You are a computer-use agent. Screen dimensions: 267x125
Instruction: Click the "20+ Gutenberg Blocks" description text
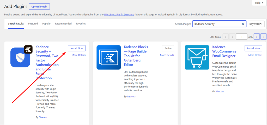click(x=136, y=81)
